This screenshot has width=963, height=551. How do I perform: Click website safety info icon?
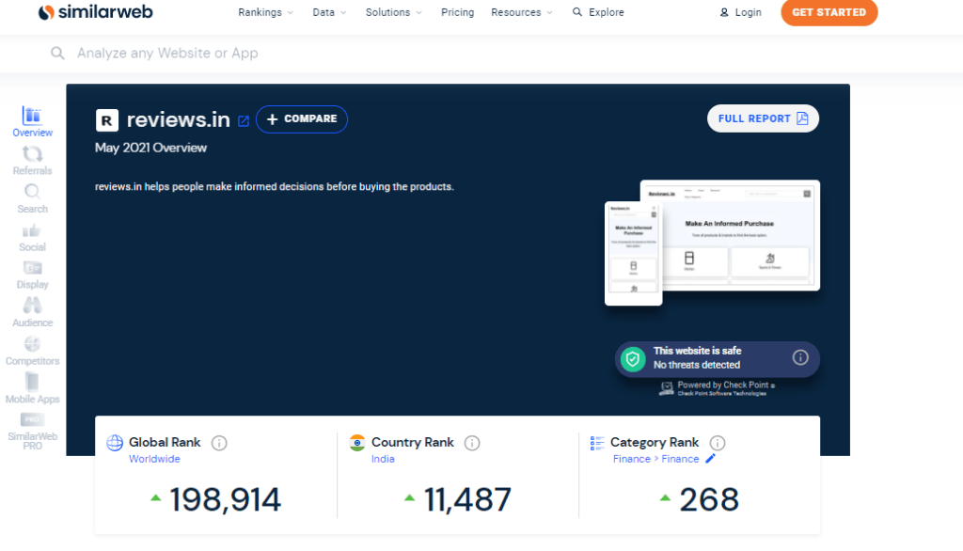[800, 357]
